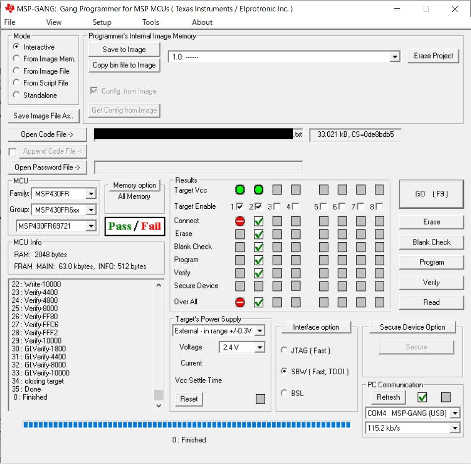Screen dimensions: 471x464
Task: Click the Over All status box for target 4
Action: click(295, 302)
